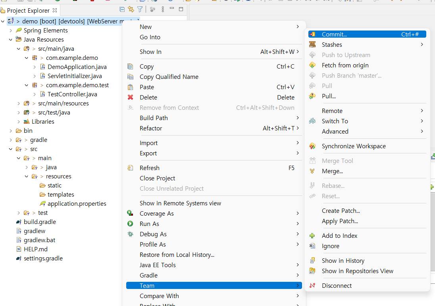The image size is (435, 306).
Task: Click the Refresh icon
Action: pyautogui.click(x=130, y=168)
